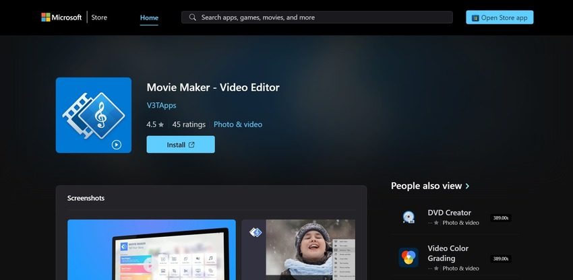573x280 pixels.
Task: Click the search magnifier icon
Action: pos(193,17)
